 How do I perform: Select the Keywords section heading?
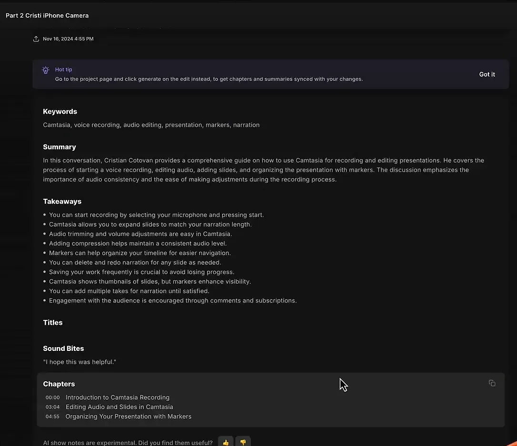click(60, 111)
